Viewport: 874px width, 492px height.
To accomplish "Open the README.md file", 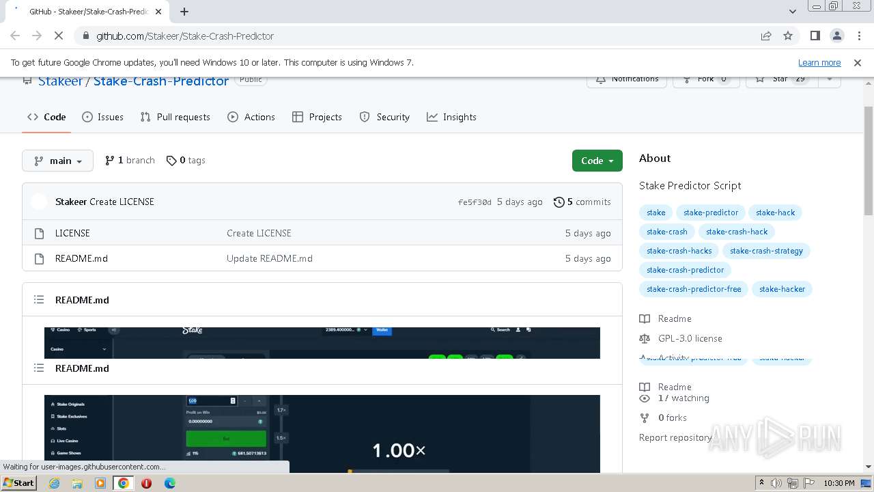I will pos(81,258).
